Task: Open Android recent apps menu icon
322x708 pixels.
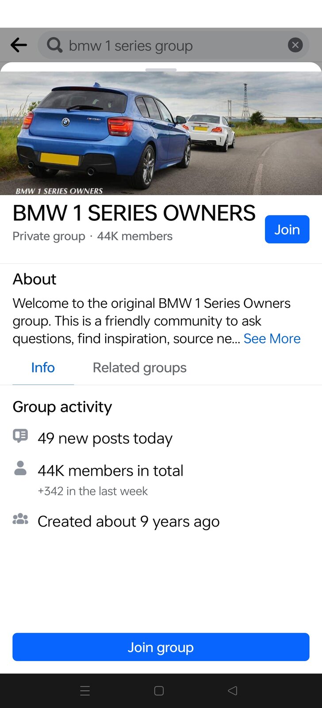Action: (85, 691)
